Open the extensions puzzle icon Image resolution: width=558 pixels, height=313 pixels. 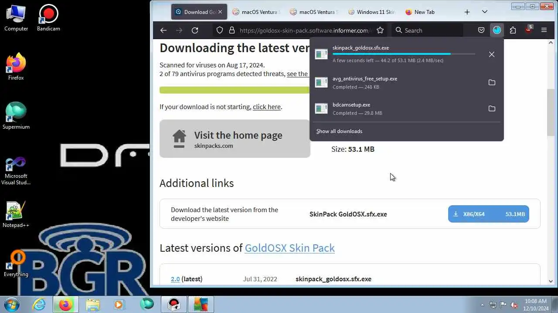pos(513,30)
